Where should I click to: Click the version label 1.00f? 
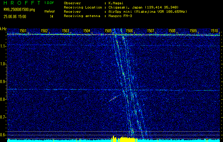tap(49, 3)
